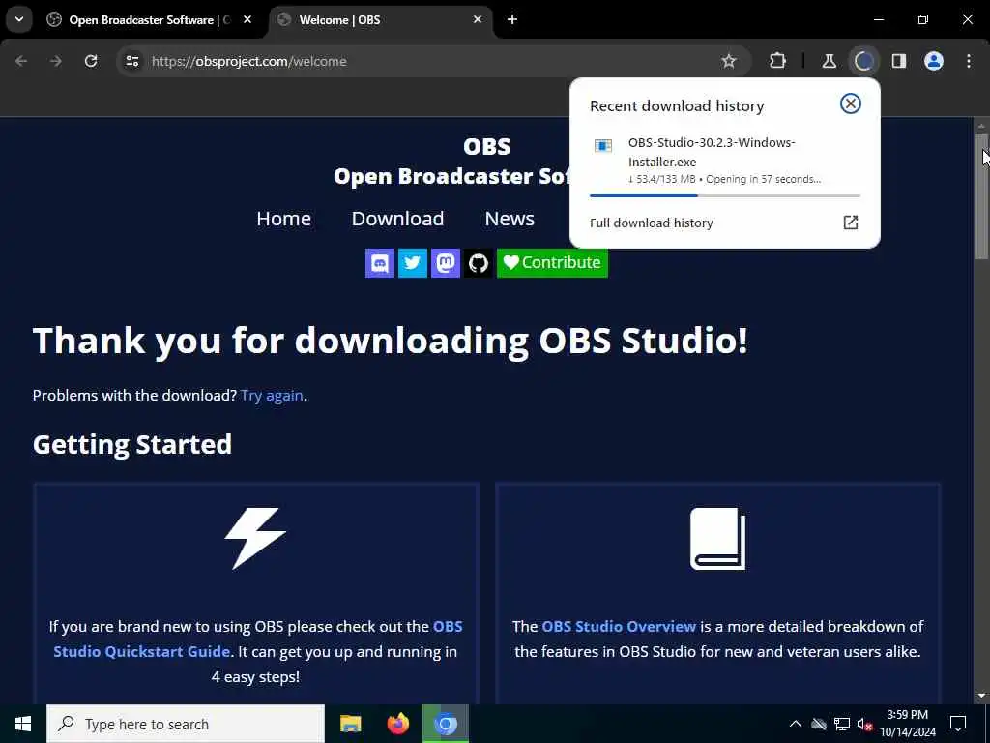
Task: Go to Home in site navigation
Action: point(283,219)
